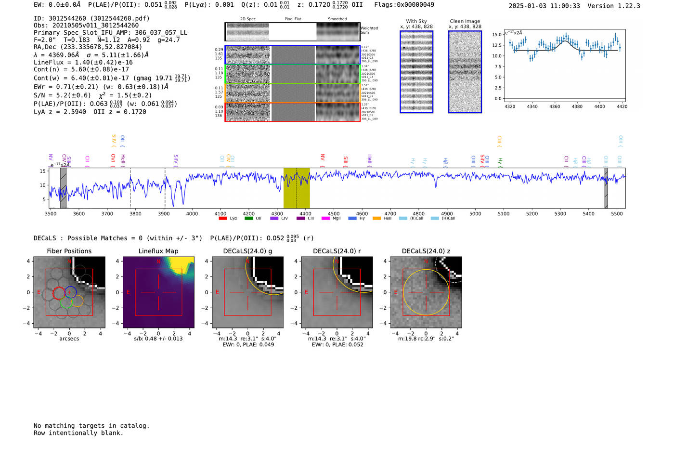Select the green-bordered 2D spectrum row

coord(293,74)
